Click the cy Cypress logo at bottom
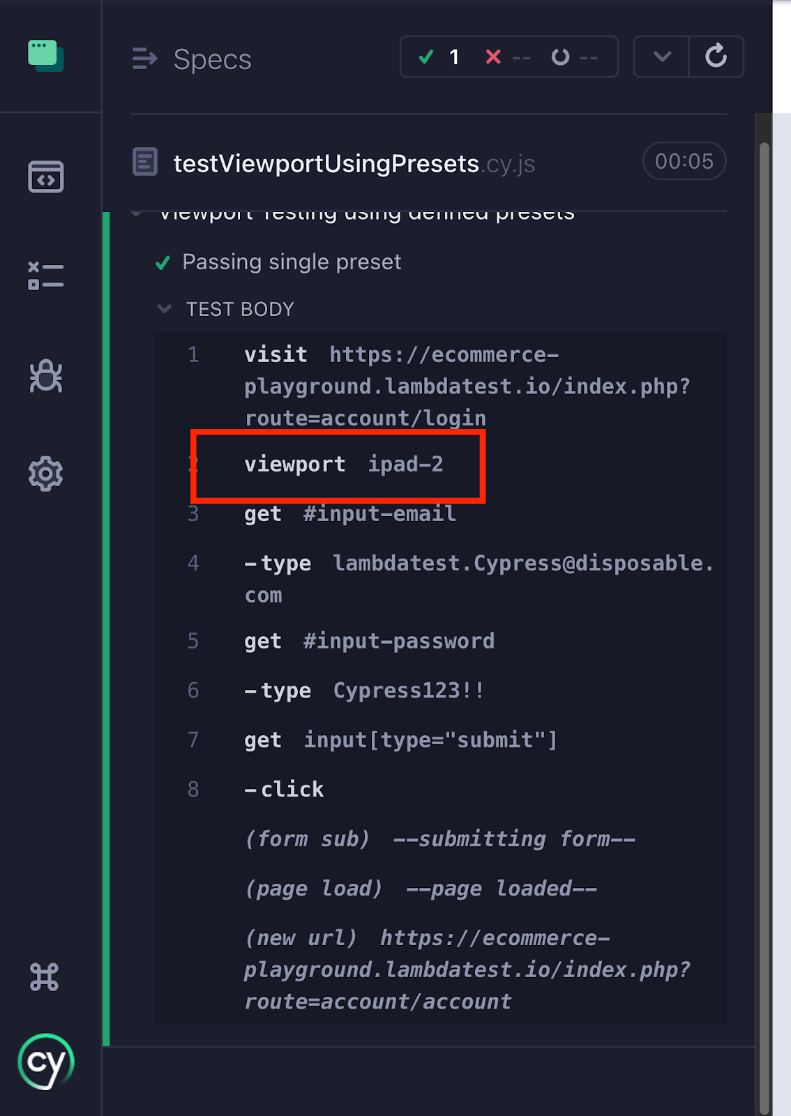Viewport: 791px width, 1116px height. pyautogui.click(x=46, y=1062)
